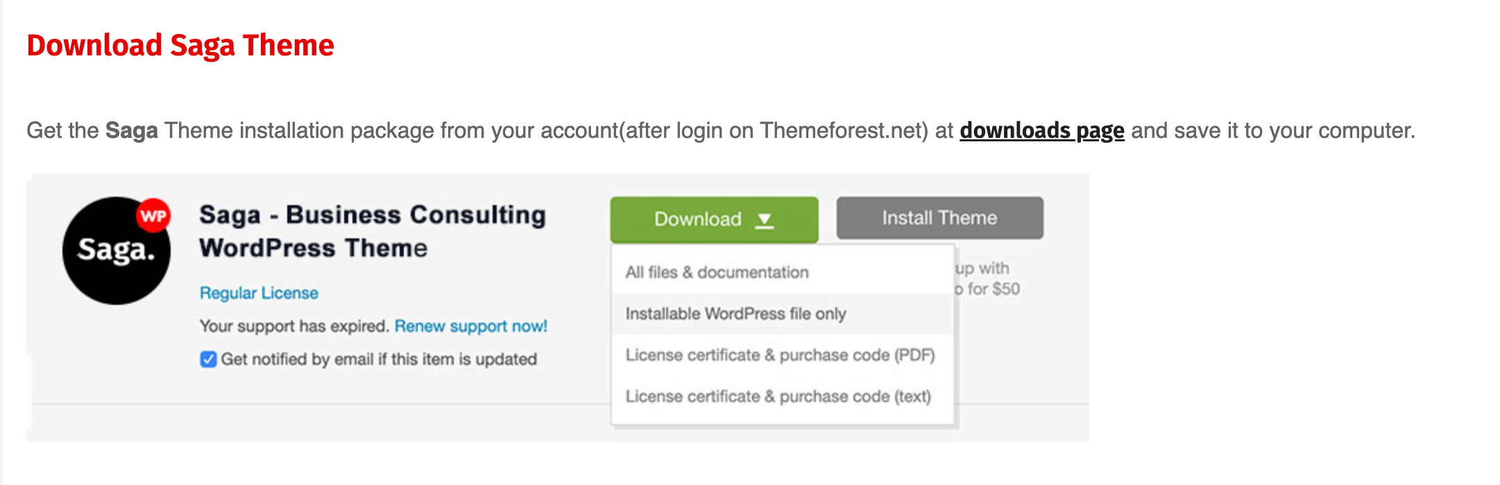Open the downloads page link
Viewport: 1500px width, 485px height.
(x=1041, y=130)
